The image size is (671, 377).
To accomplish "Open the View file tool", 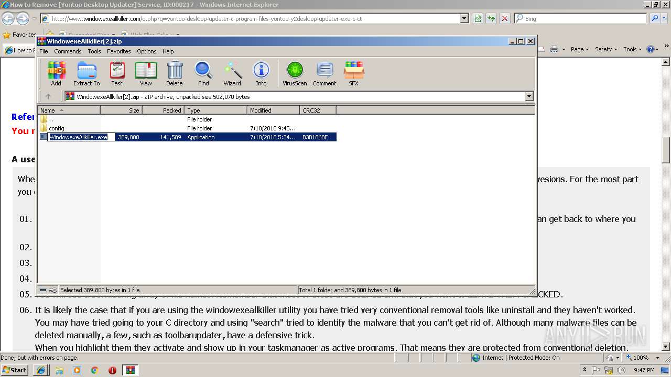I will [146, 73].
